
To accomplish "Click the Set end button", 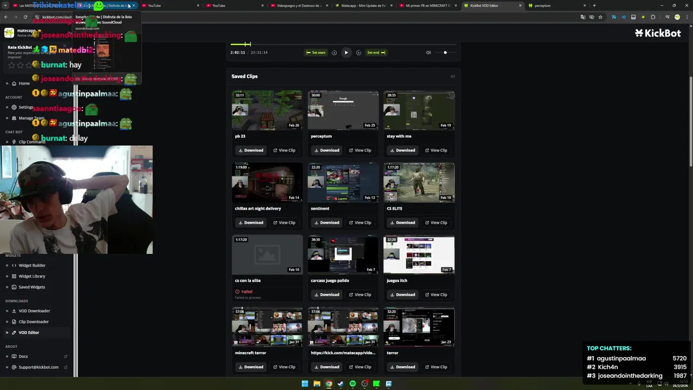I will coord(376,53).
